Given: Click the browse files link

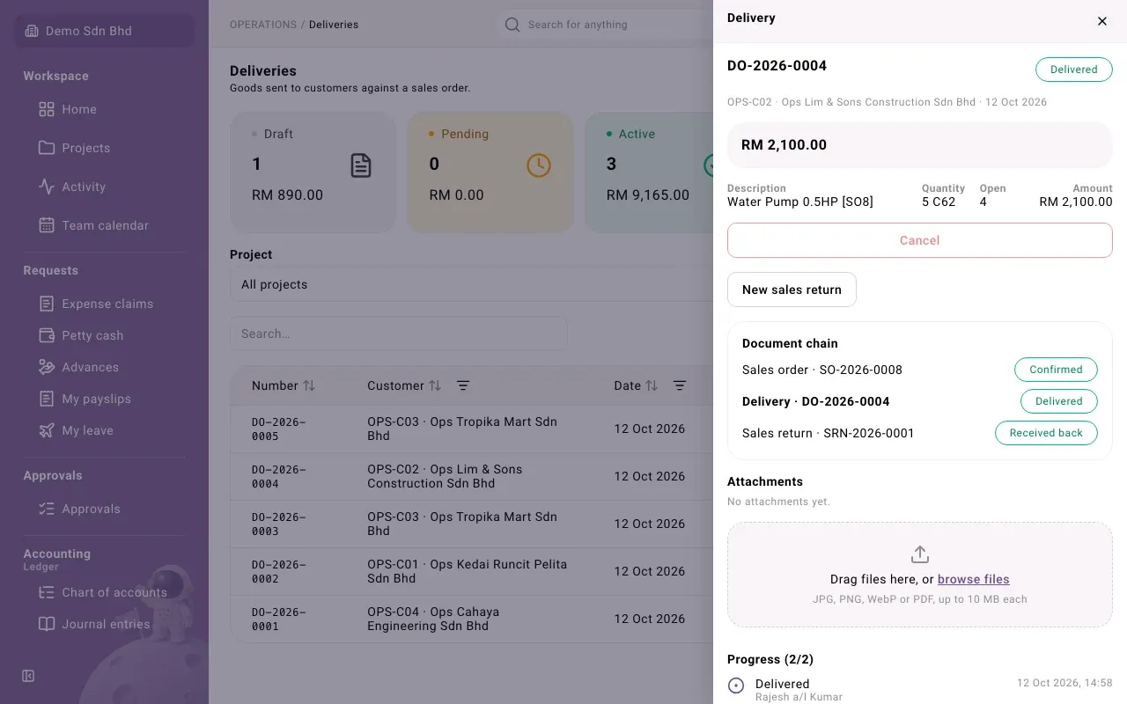Looking at the screenshot, I should pyautogui.click(x=974, y=579).
